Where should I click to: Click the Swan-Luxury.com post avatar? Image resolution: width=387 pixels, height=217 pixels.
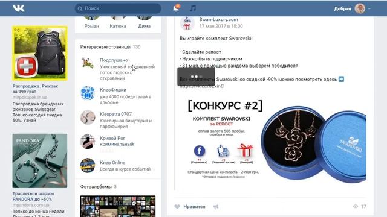coord(187,24)
